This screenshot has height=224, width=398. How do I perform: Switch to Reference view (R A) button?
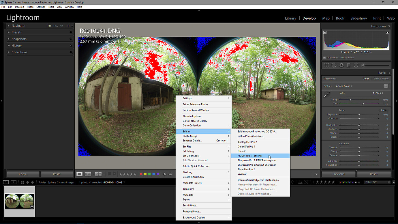pyautogui.click(x=88, y=174)
